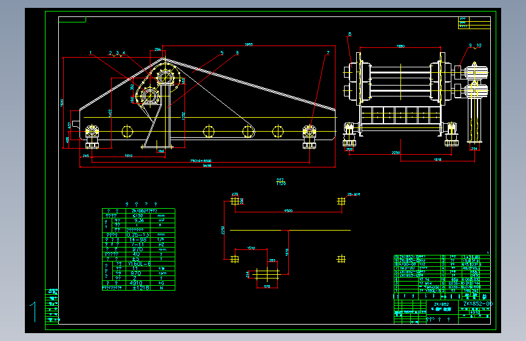Image resolution: width=526 pixels, height=341 pixels.
Task: Select the Y160L-6 motor model cell
Action: [139, 264]
